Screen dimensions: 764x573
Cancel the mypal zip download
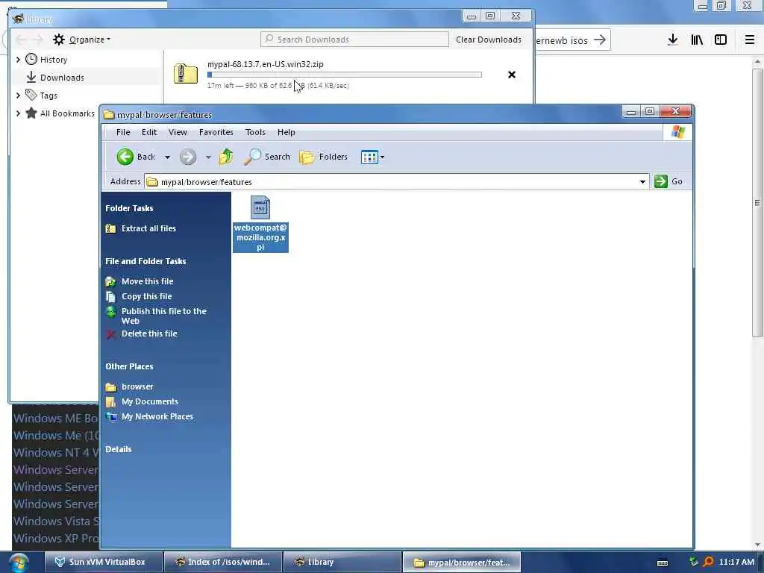click(512, 75)
